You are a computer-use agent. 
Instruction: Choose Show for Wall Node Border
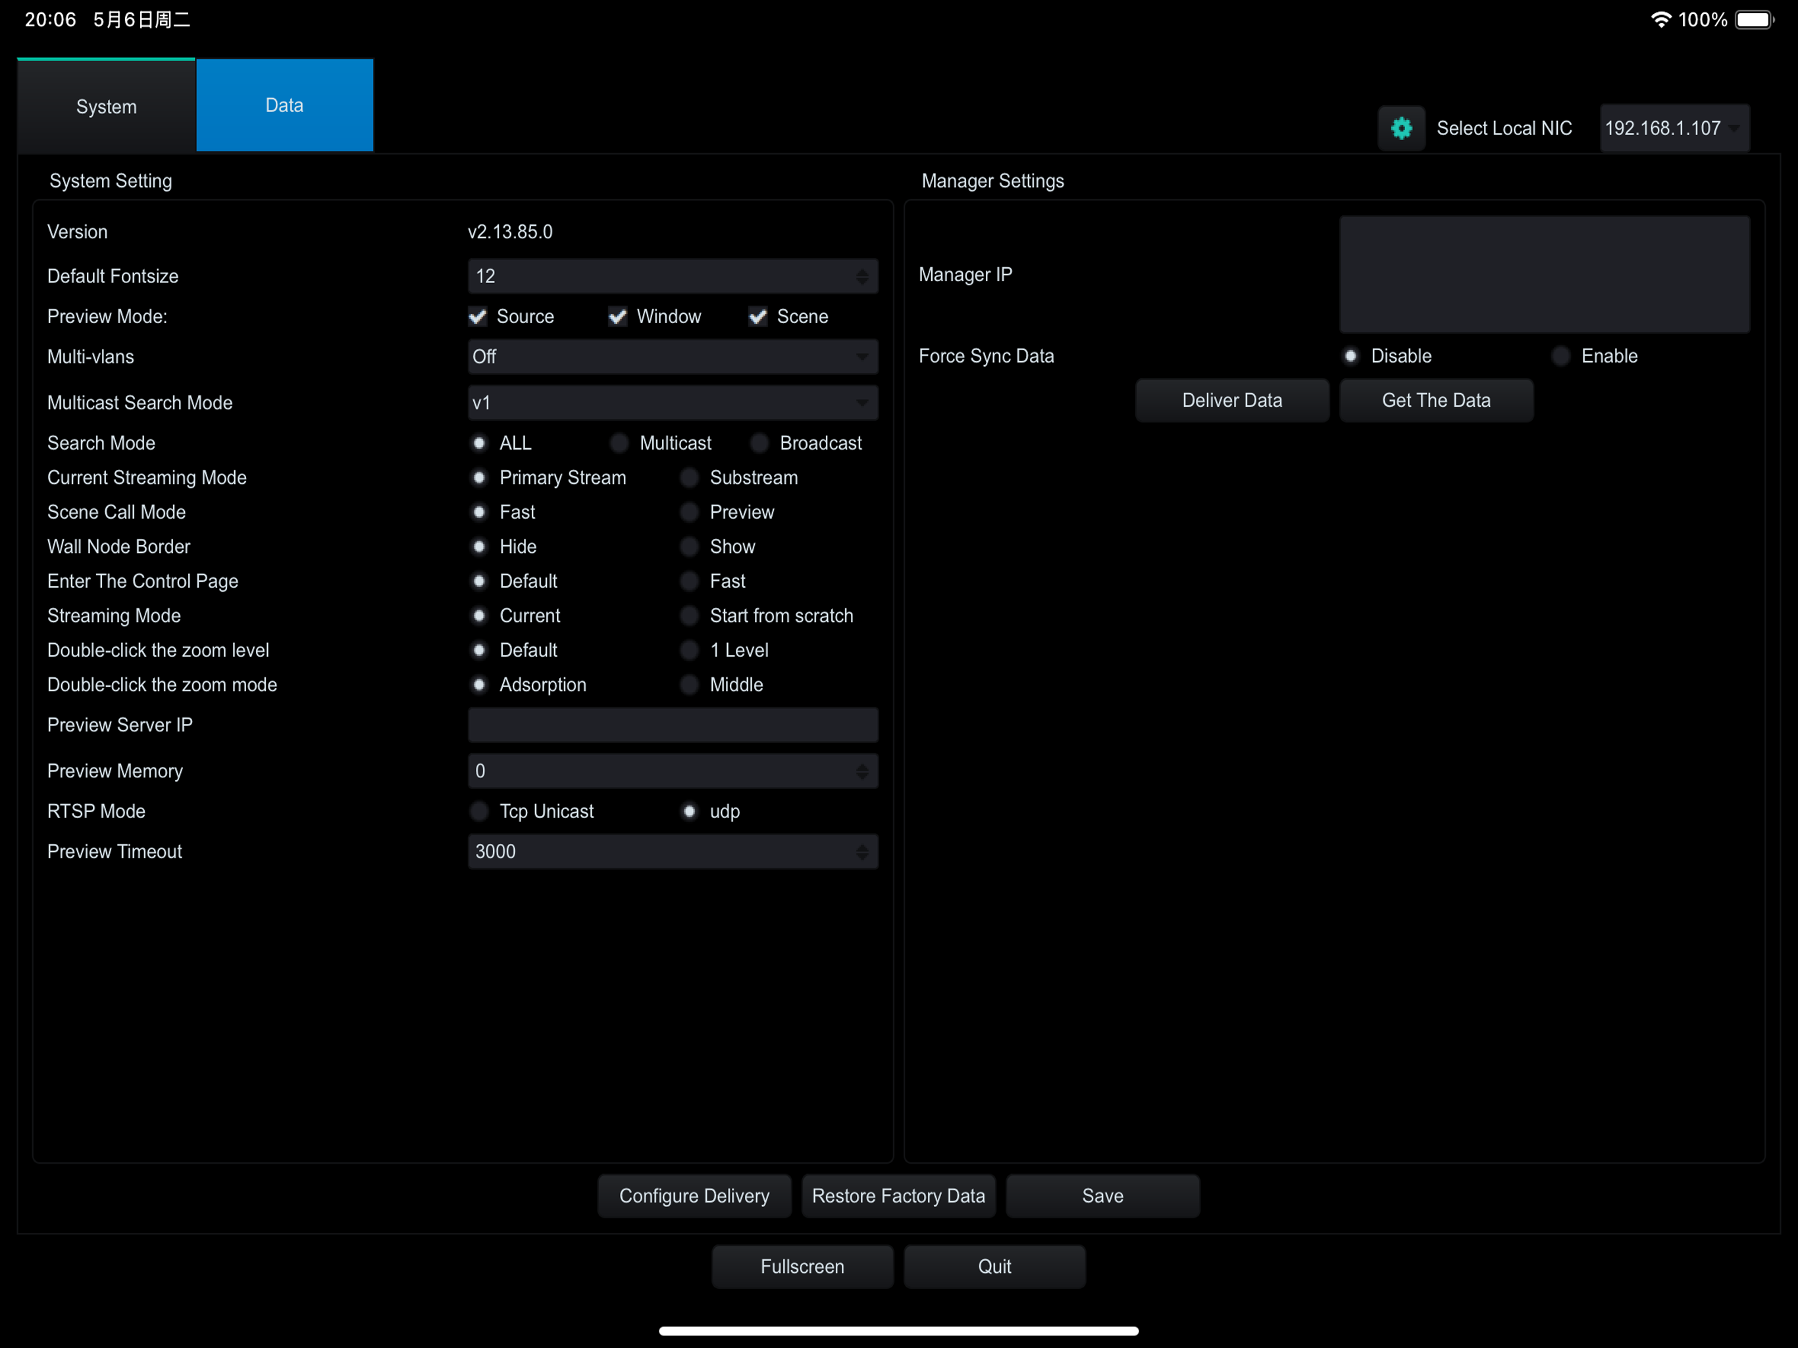tap(689, 546)
